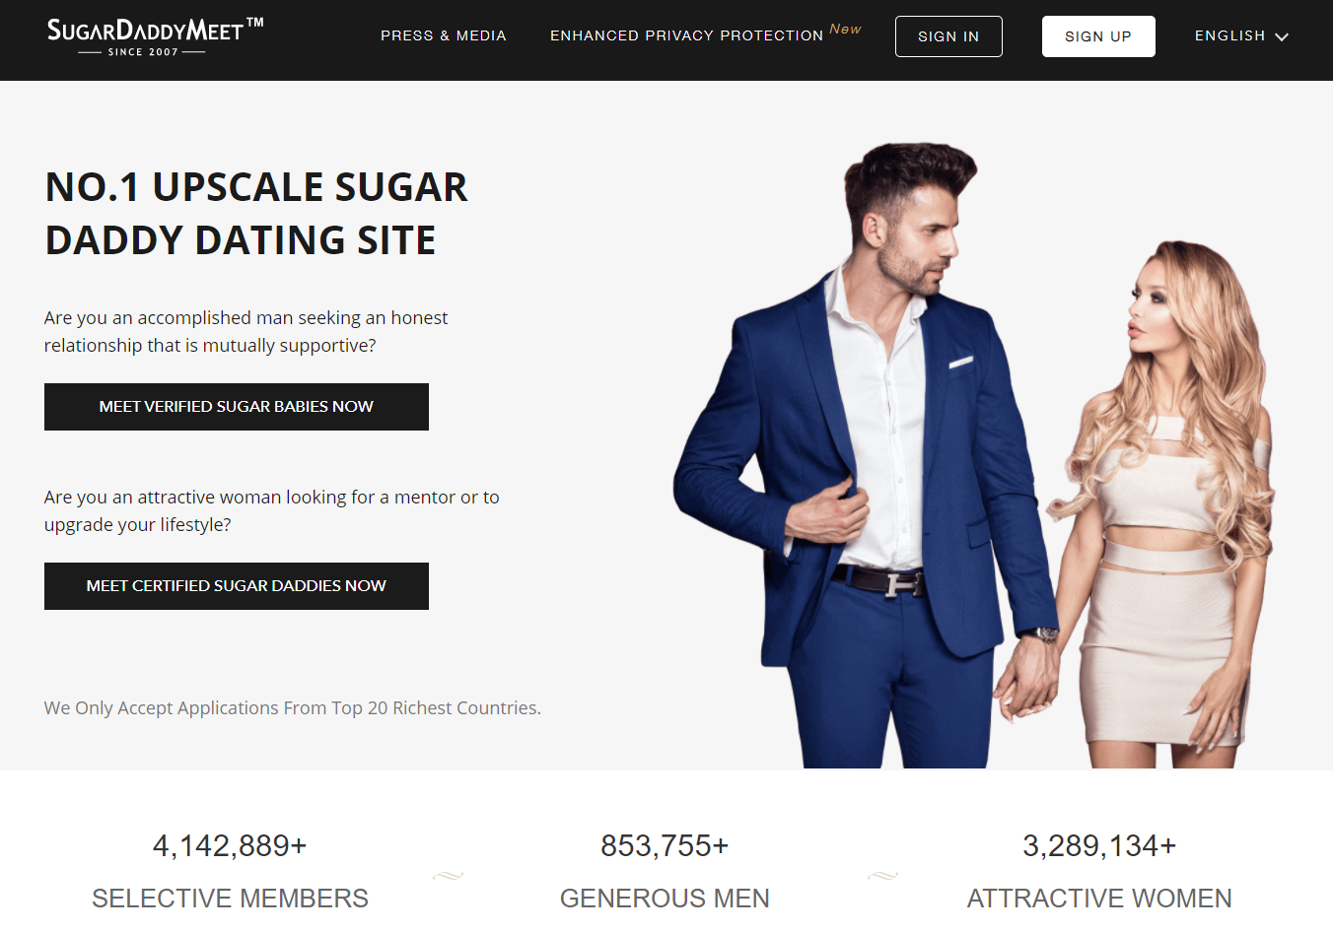Image resolution: width=1333 pixels, height=933 pixels.
Task: Click the Sign In button
Action: tap(948, 36)
